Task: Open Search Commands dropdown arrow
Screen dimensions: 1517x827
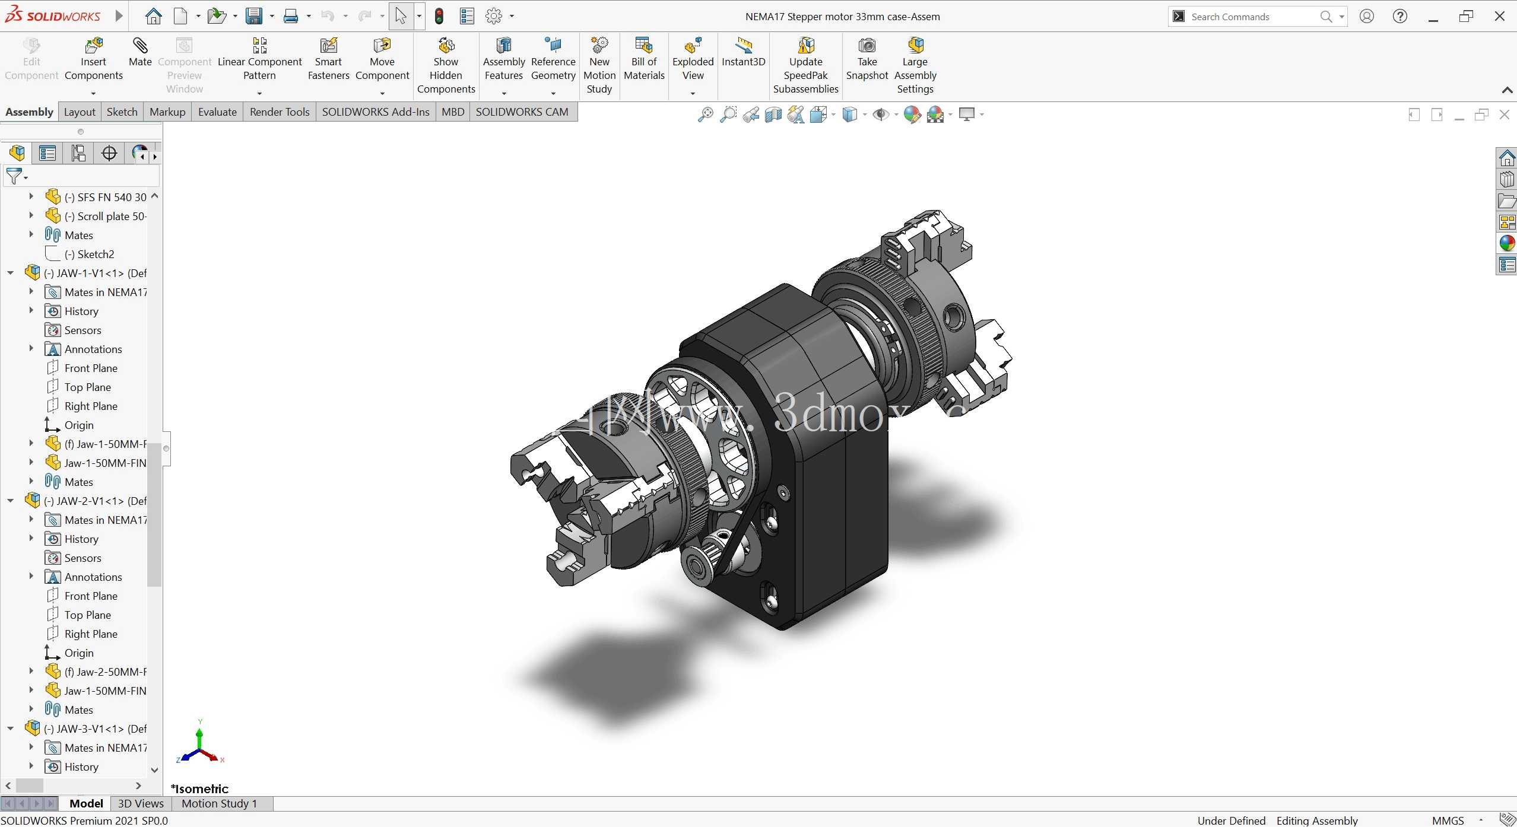Action: (x=1341, y=17)
